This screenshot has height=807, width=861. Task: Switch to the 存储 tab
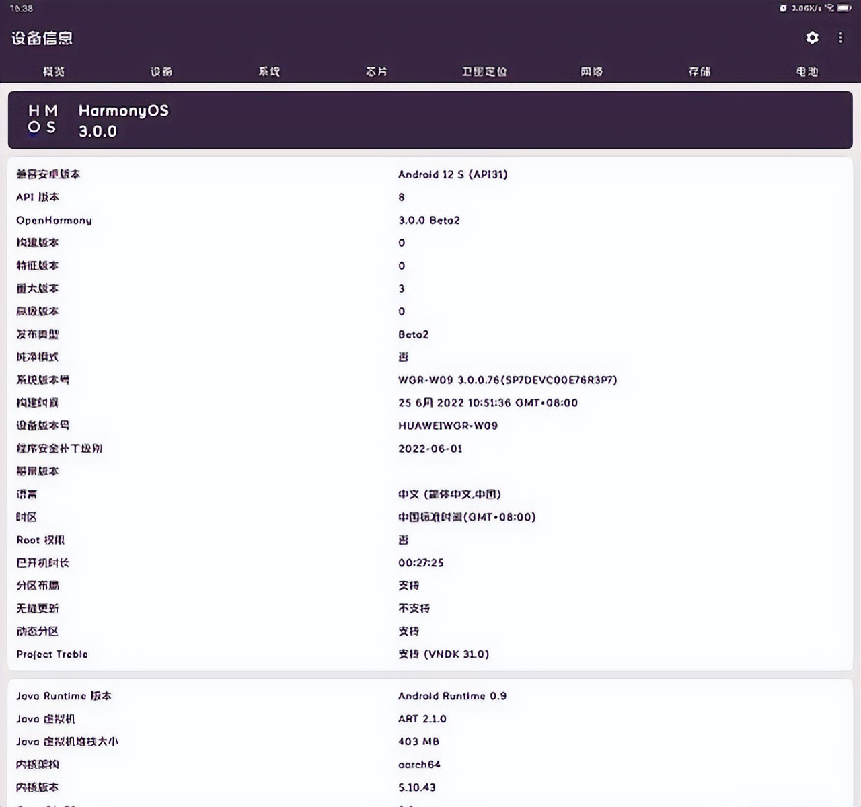700,71
